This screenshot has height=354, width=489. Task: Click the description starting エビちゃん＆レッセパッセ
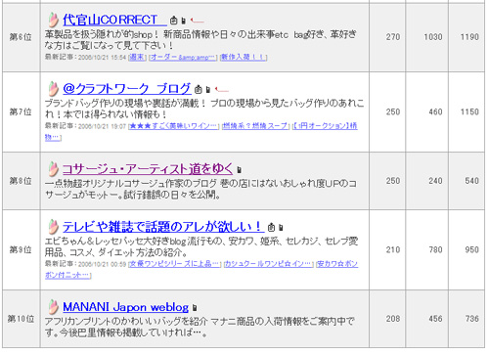[x=201, y=246]
